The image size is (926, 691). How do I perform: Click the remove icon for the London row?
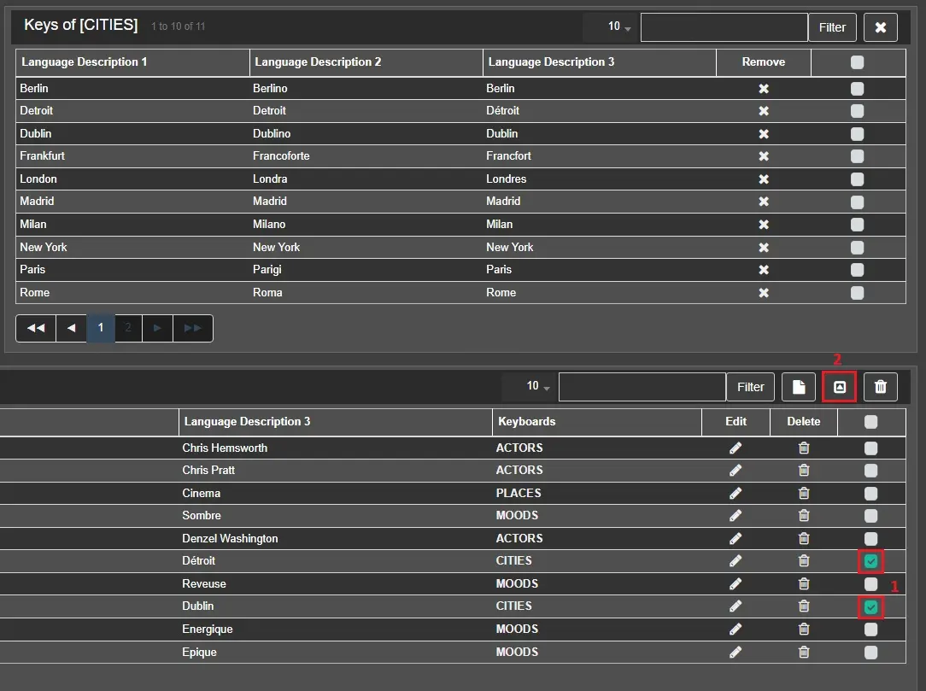764,179
